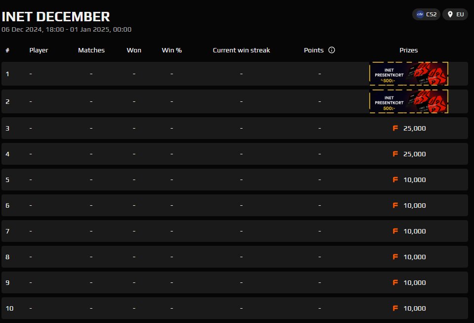Click the Won column header
The width and height of the screenshot is (474, 323).
pyautogui.click(x=134, y=50)
